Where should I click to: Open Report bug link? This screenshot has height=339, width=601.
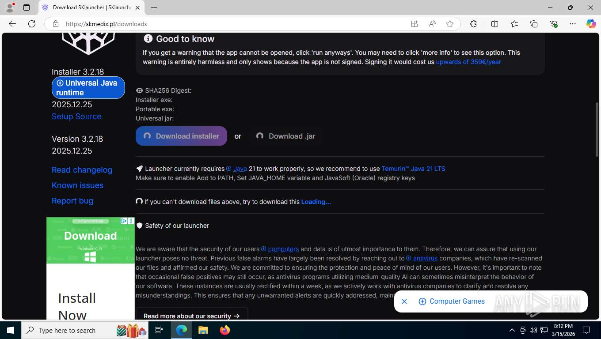pos(72,201)
